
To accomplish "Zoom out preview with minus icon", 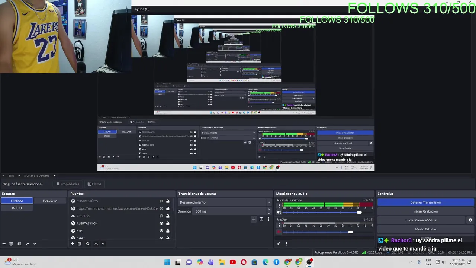I will click(3, 176).
